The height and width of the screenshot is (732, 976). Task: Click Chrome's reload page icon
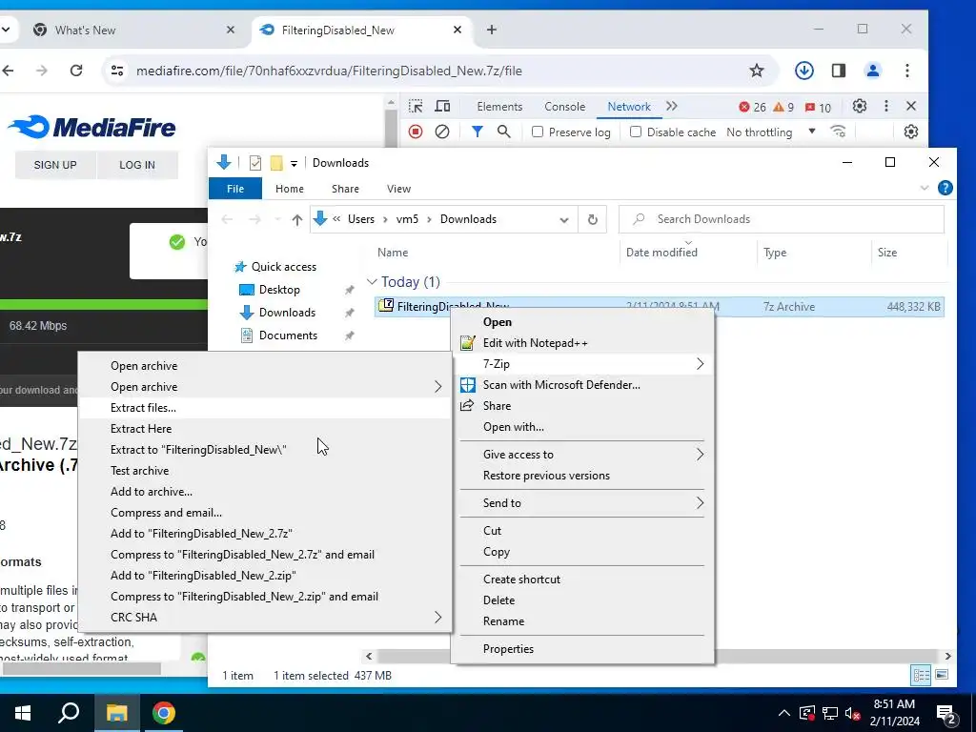pyautogui.click(x=76, y=71)
